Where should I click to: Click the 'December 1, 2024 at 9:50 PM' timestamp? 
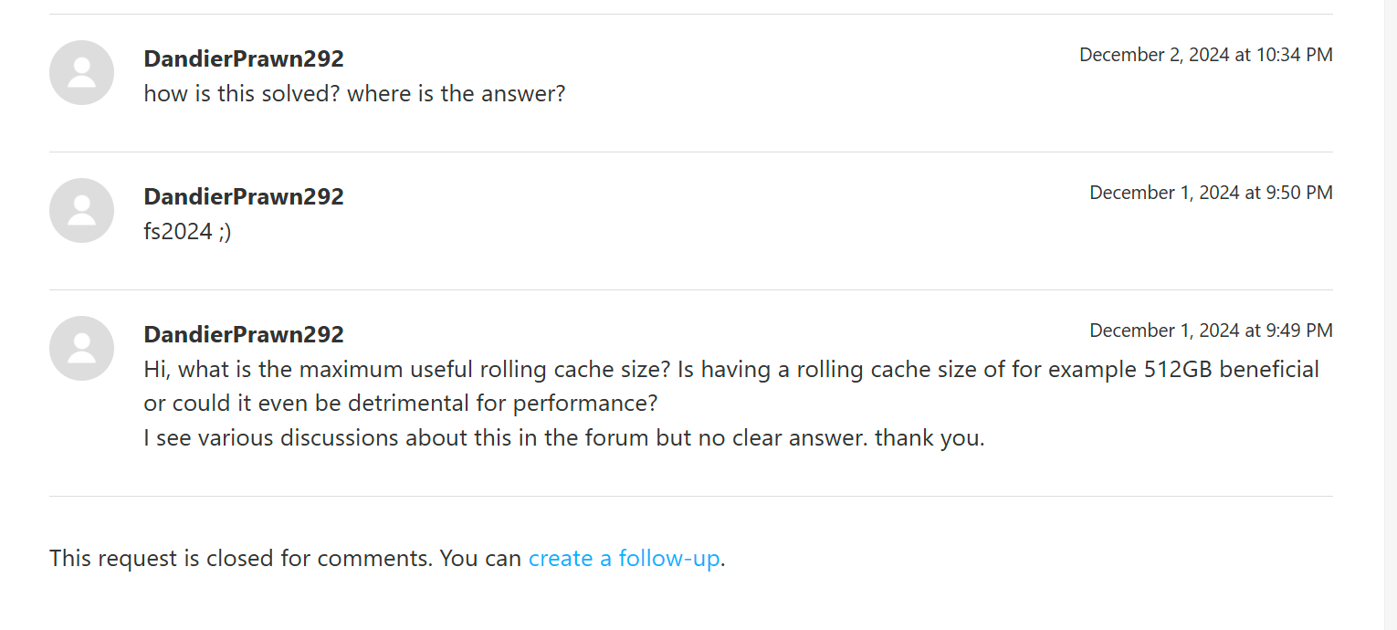1211,193
